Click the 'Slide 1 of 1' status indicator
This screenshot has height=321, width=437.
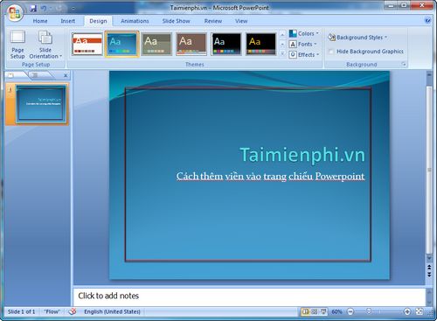coord(21,311)
